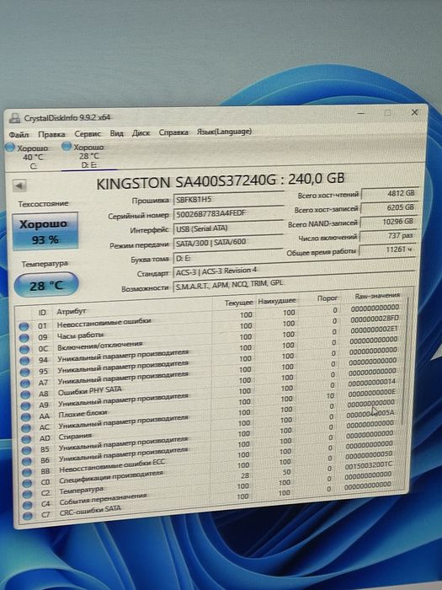This screenshot has height=590, width=442.
Task: Click status circle of attribute C4
Action: (x=27, y=505)
